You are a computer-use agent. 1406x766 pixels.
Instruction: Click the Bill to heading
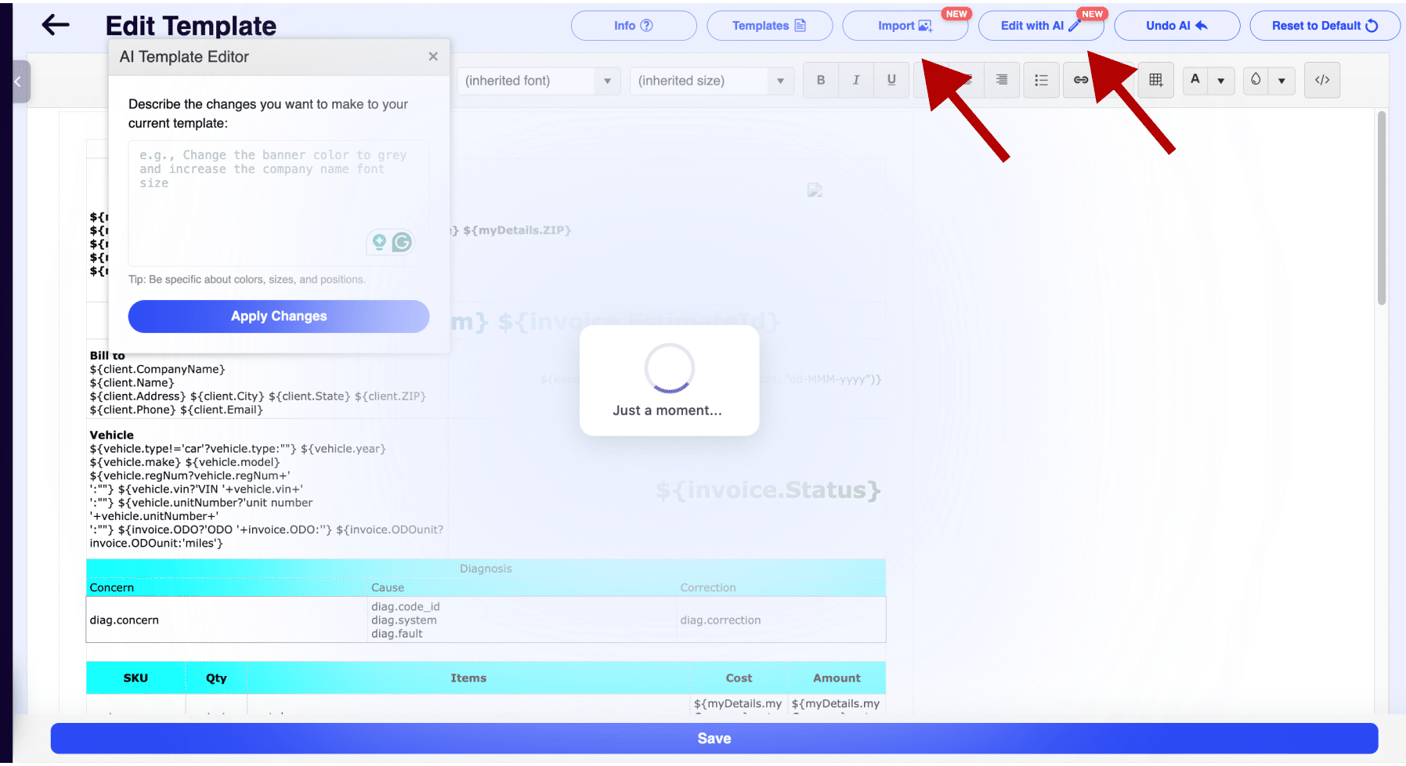(107, 356)
